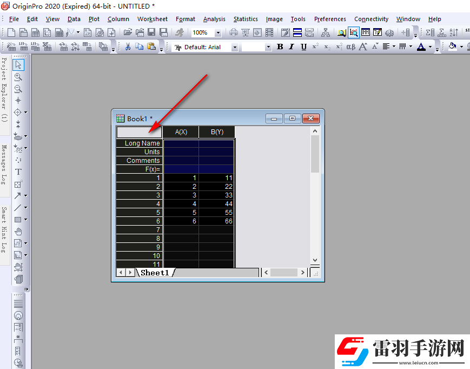Click the Zoom In magnifier tool
Viewport: 470px width, 369px height.
coord(18,77)
